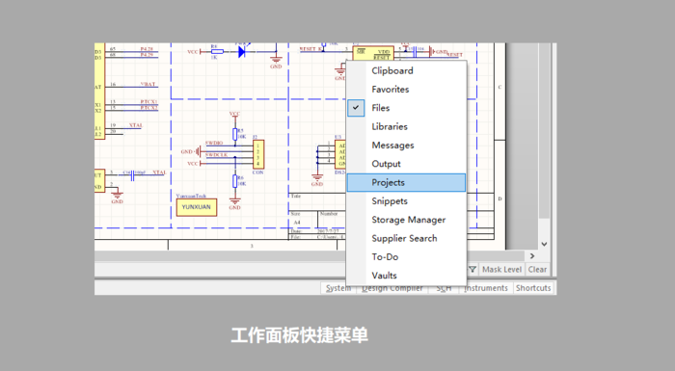The width and height of the screenshot is (675, 371).
Task: Click the XTAL net label at pin 19
Action: [136, 125]
